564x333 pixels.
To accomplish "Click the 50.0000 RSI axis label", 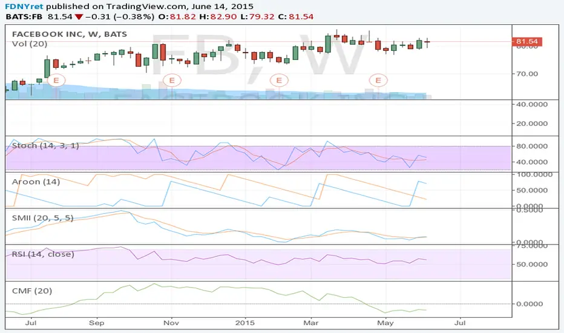I will click(x=532, y=264).
